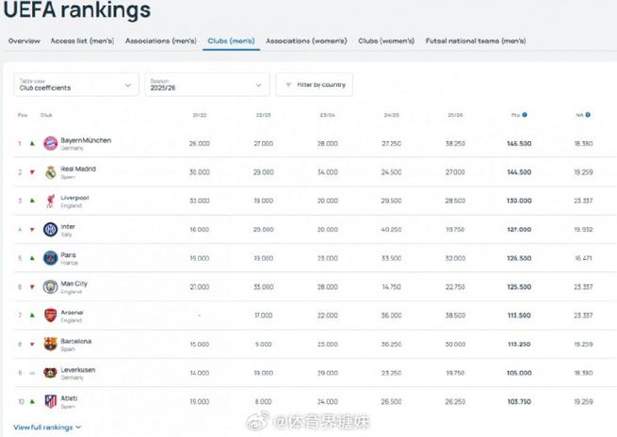Open the Season 2025/26 dropdown

(207, 85)
